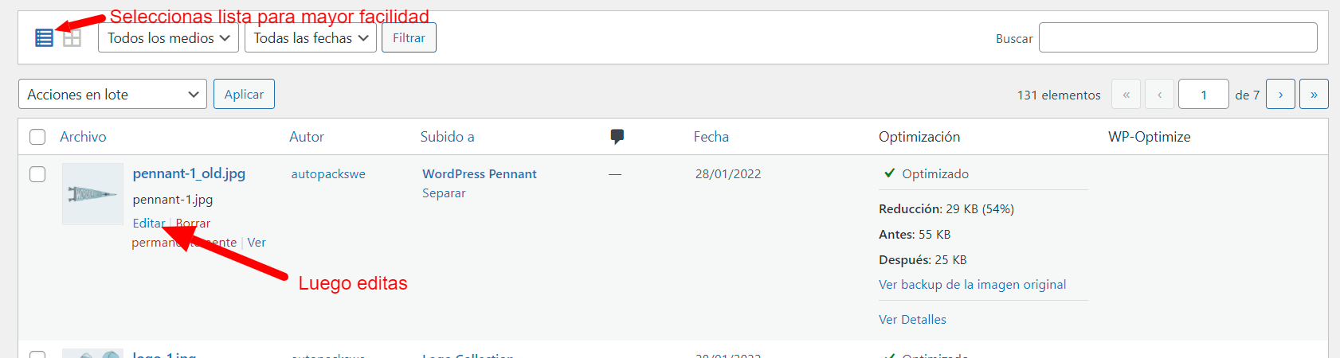The image size is (1340, 358).
Task: Open Ver backup de la imagen original
Action: (x=972, y=285)
